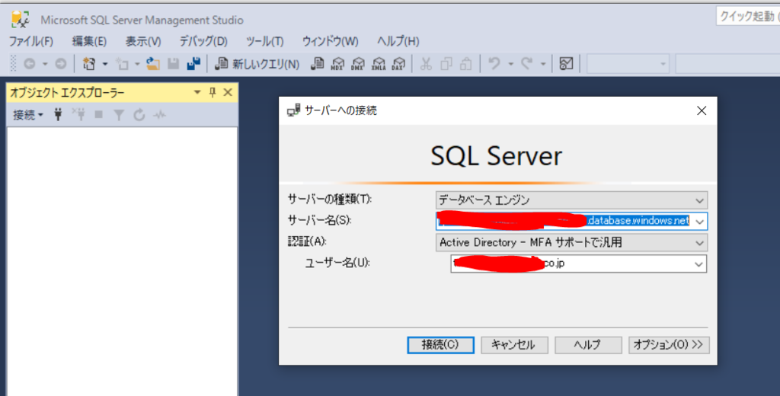This screenshot has width=780, height=396.
Task: Click the Database Engine Query icon
Action: click(317, 64)
